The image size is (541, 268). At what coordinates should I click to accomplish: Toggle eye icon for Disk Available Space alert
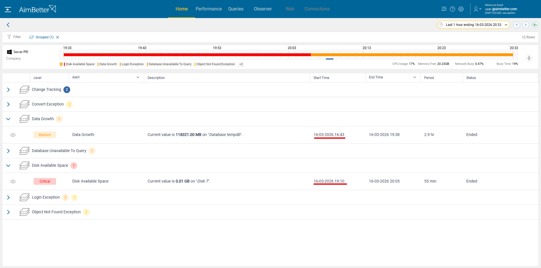point(13,181)
